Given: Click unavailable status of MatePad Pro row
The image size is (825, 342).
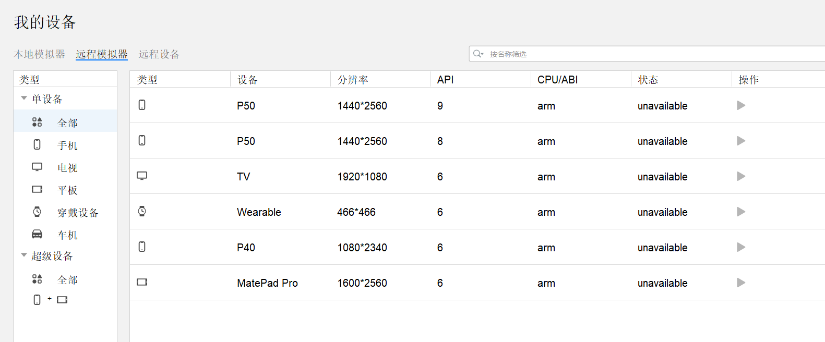Looking at the screenshot, I should click(662, 283).
